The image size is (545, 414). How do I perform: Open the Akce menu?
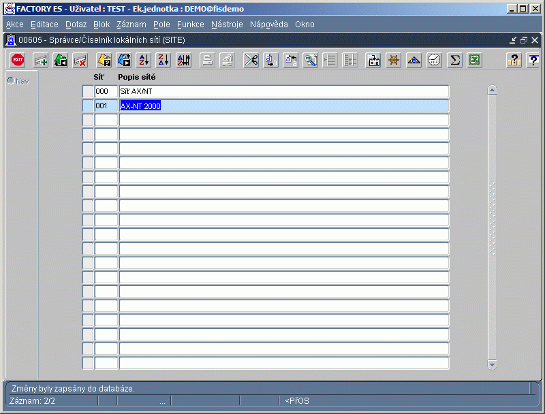(14, 25)
